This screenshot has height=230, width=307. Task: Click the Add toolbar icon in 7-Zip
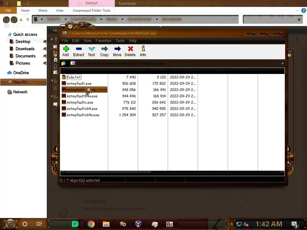tap(66, 51)
